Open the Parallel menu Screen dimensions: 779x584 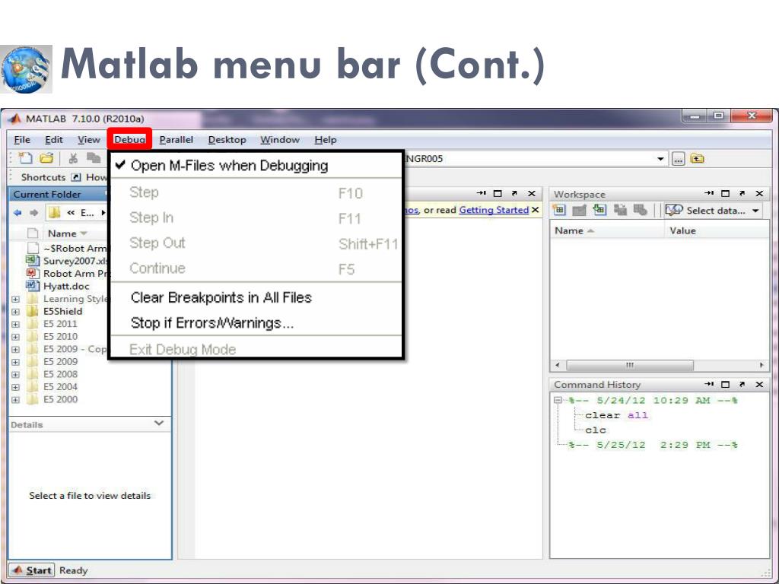[176, 140]
